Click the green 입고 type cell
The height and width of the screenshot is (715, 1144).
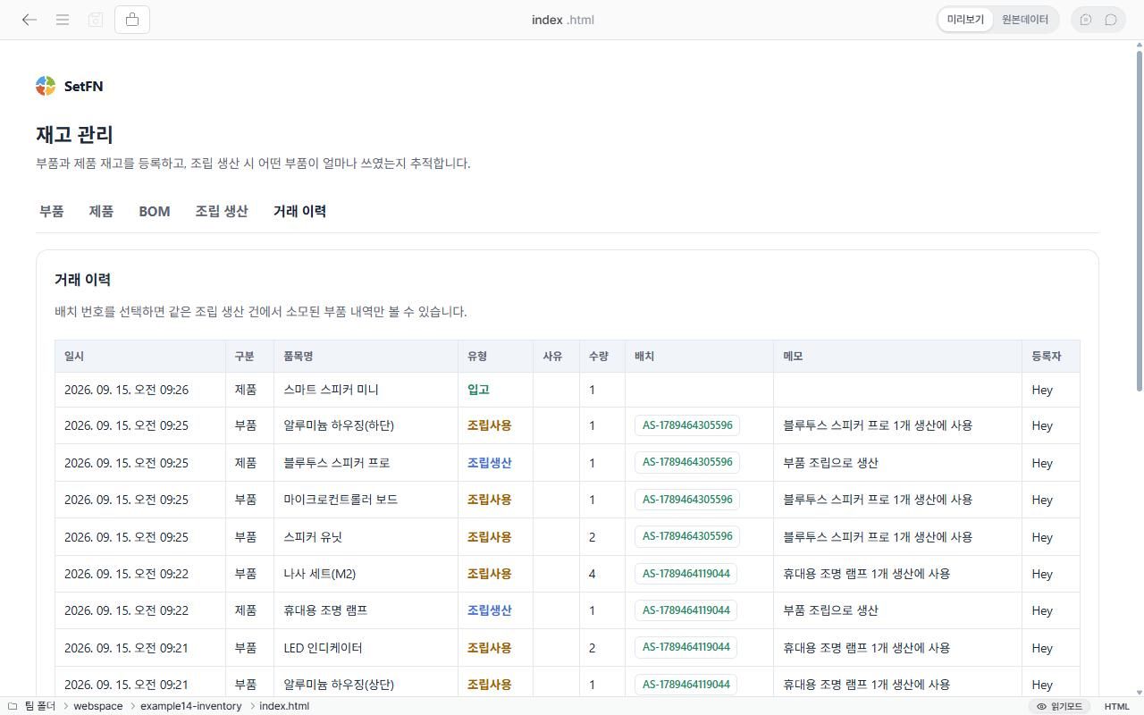[478, 390]
